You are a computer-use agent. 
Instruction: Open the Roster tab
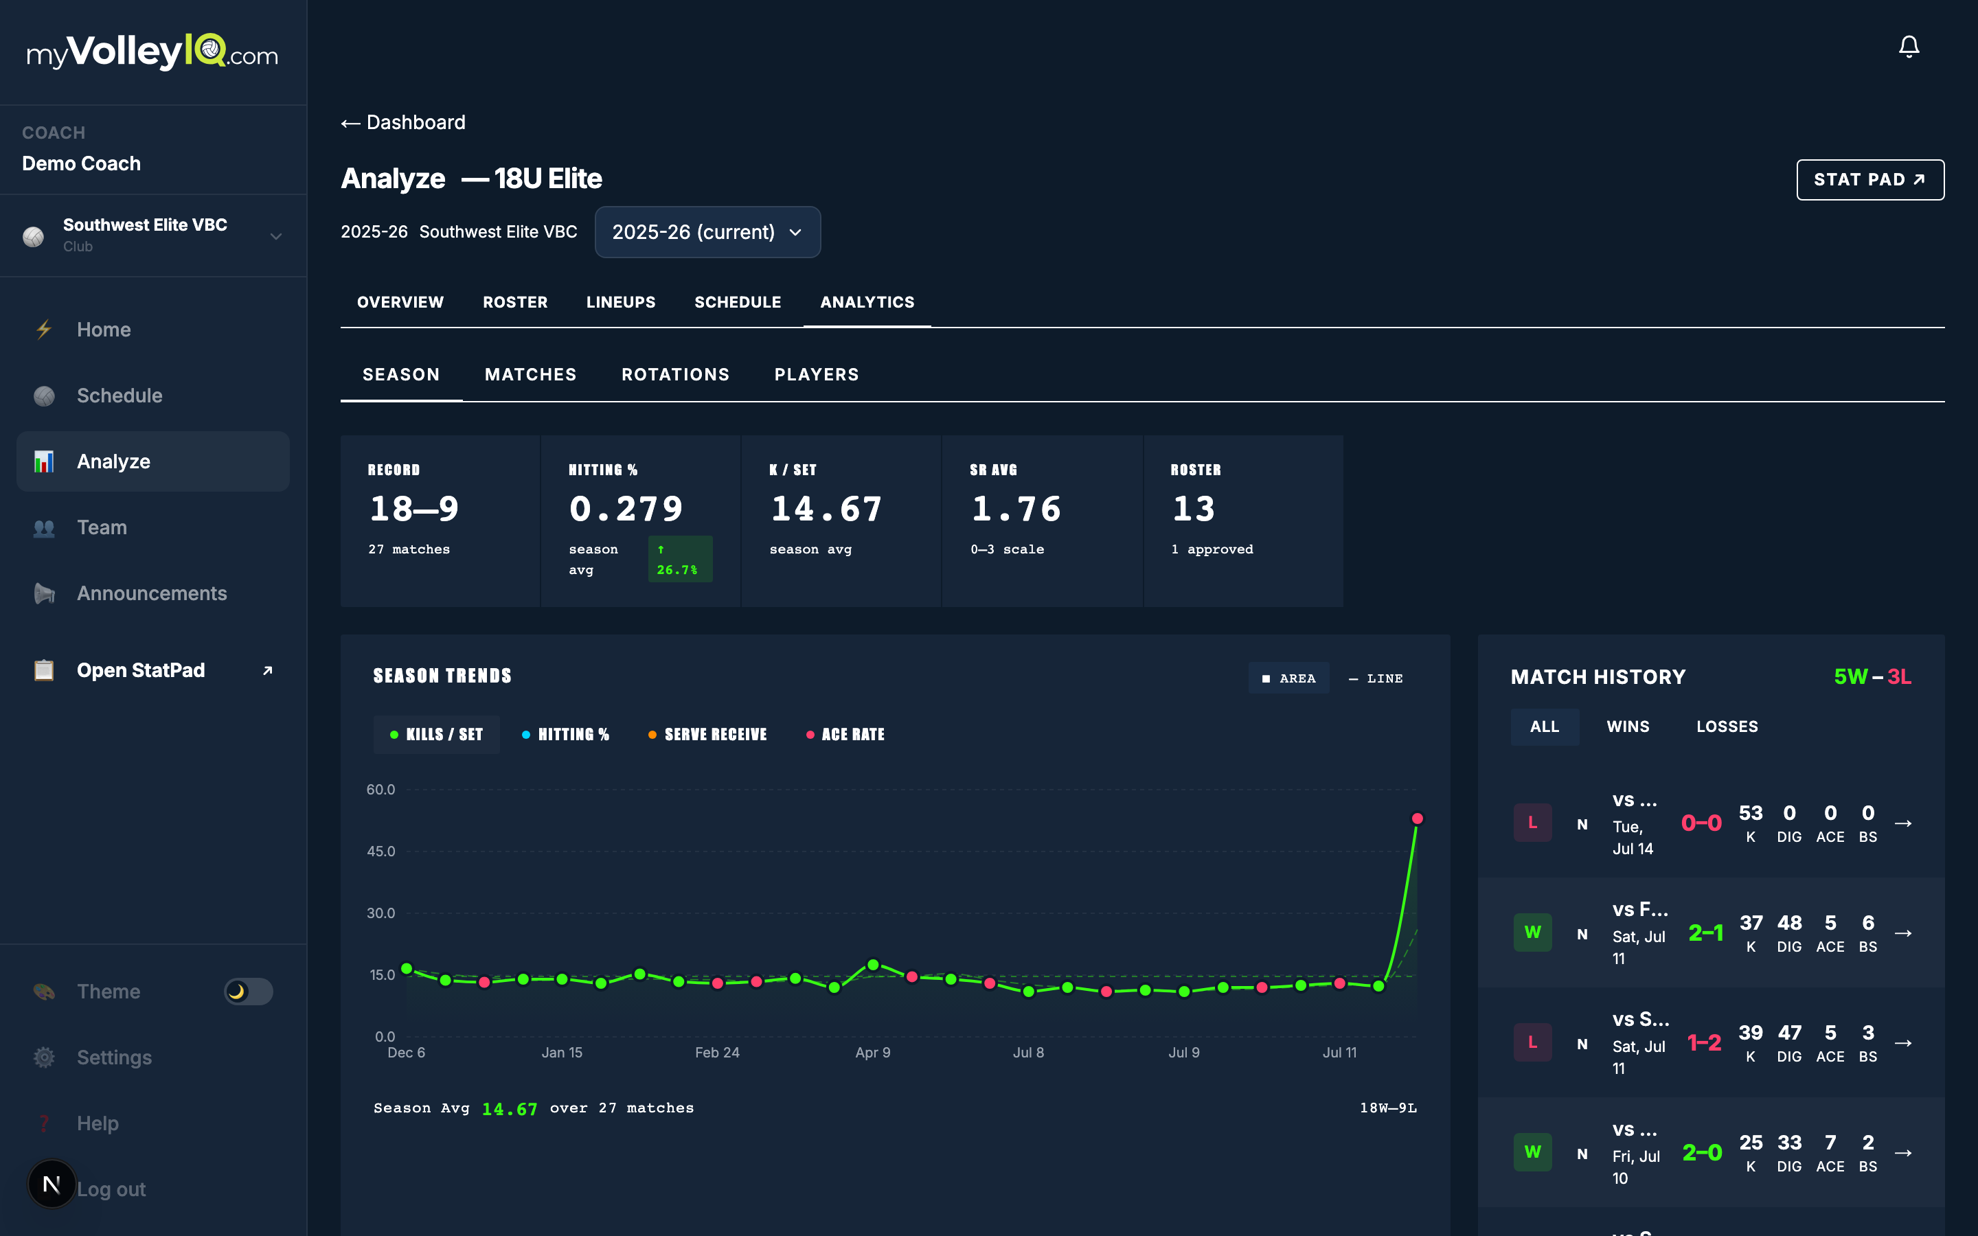(515, 302)
